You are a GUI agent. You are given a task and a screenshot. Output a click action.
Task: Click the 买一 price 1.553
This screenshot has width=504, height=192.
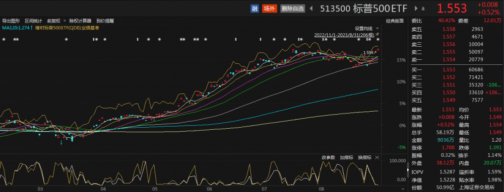[x=449, y=69]
